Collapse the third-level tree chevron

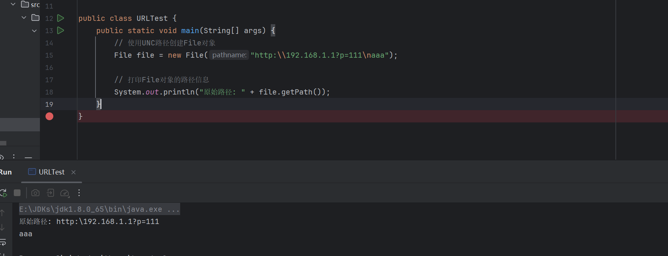pos(34,31)
